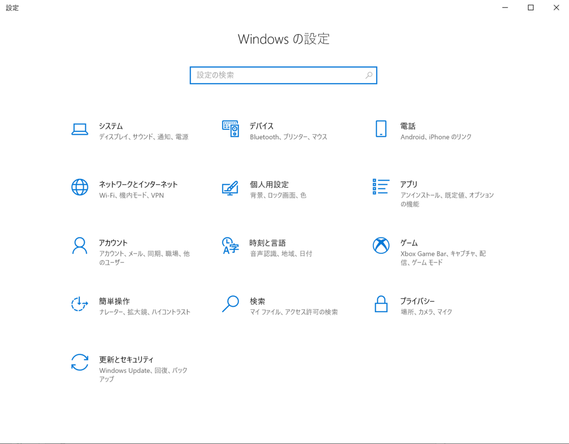Image resolution: width=569 pixels, height=444 pixels.
Task: Click the 検索 magnifier category icon
Action: pyautogui.click(x=230, y=304)
